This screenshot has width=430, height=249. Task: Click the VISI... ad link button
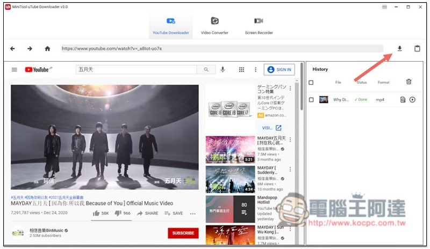pyautogui.click(x=271, y=128)
